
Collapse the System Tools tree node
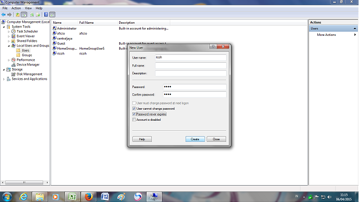tap(4, 27)
